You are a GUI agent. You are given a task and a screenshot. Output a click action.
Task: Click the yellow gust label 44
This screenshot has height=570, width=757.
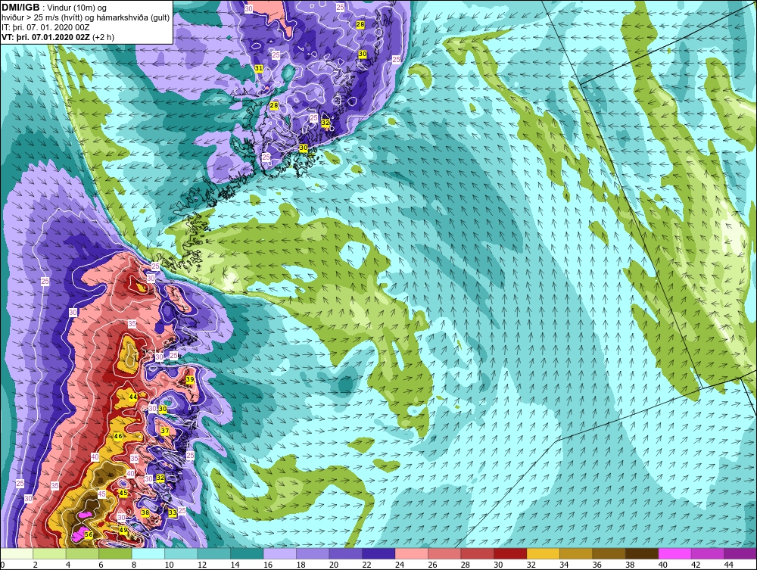(132, 397)
